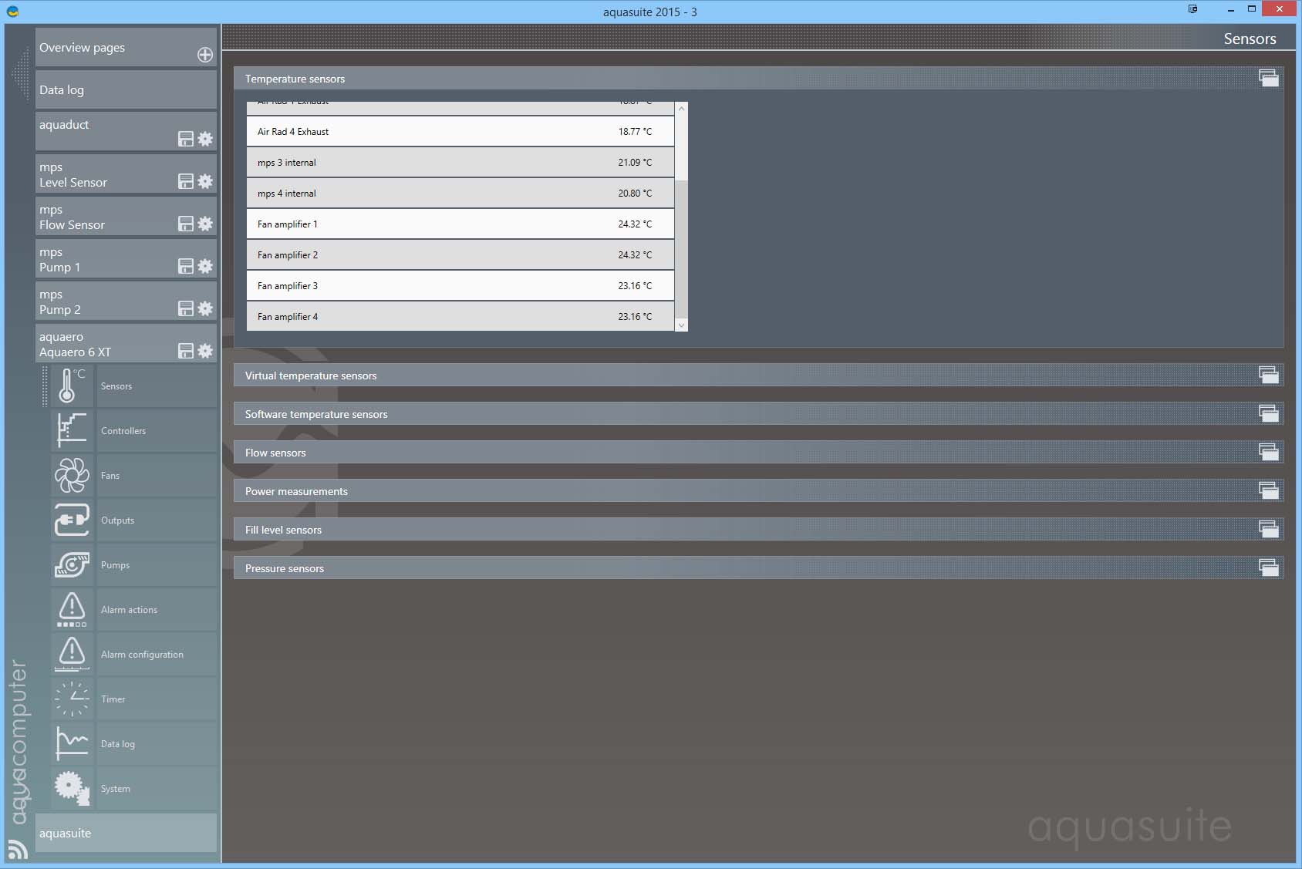
Task: Select the aquaero Aquaero 6 XT device
Action: pos(126,344)
